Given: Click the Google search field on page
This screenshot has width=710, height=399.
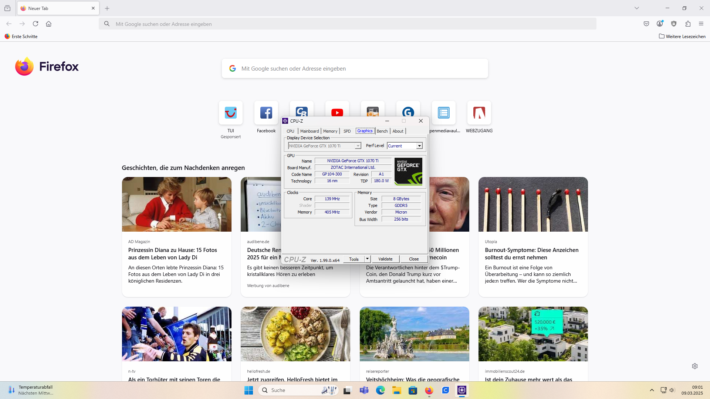Looking at the screenshot, I should (x=355, y=68).
